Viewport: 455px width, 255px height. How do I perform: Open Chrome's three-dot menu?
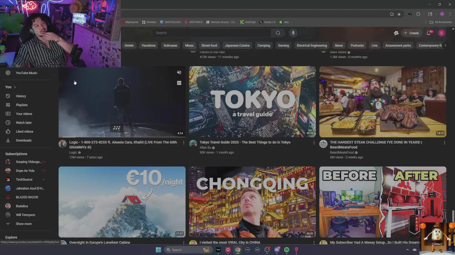[x=450, y=14]
